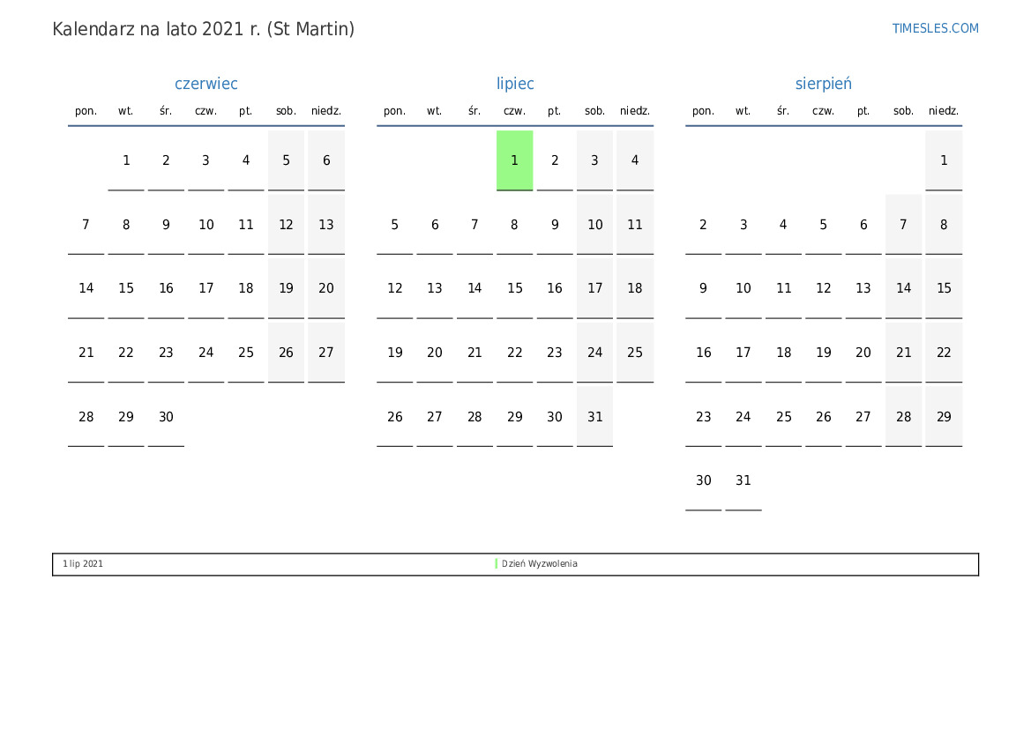Click the czerwiec month heading
The width and height of the screenshot is (1031, 729).
coord(206,84)
